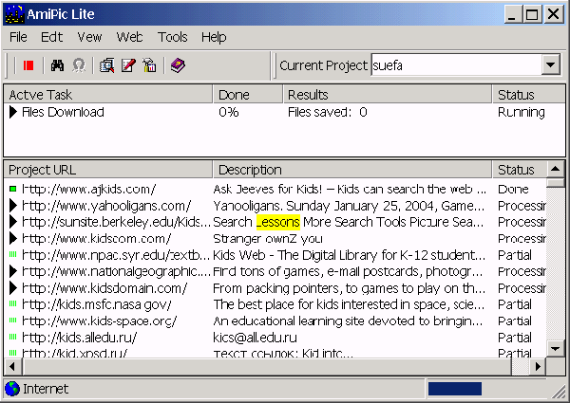Click the Done status for ajkids.com
Image resolution: width=570 pixels, height=403 pixels.
[513, 189]
